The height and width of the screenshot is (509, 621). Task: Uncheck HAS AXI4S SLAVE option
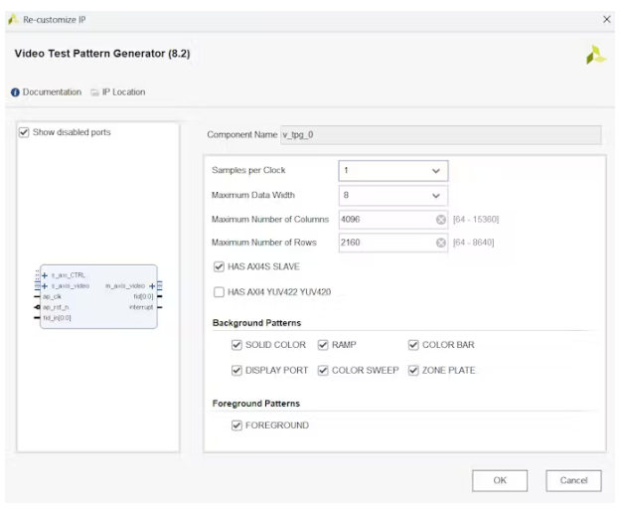[219, 267]
